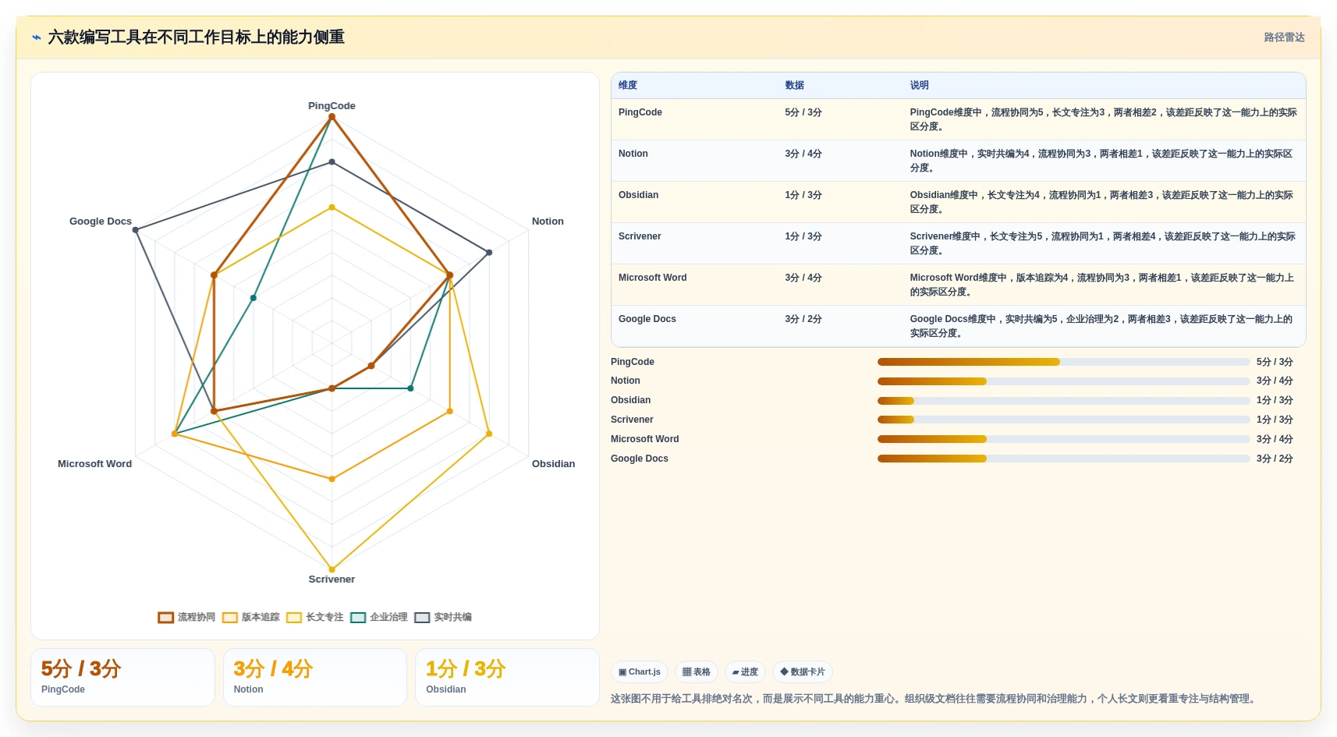The height and width of the screenshot is (737, 1337).
Task: Click the 路径雷达 label in header
Action: [x=1284, y=37]
